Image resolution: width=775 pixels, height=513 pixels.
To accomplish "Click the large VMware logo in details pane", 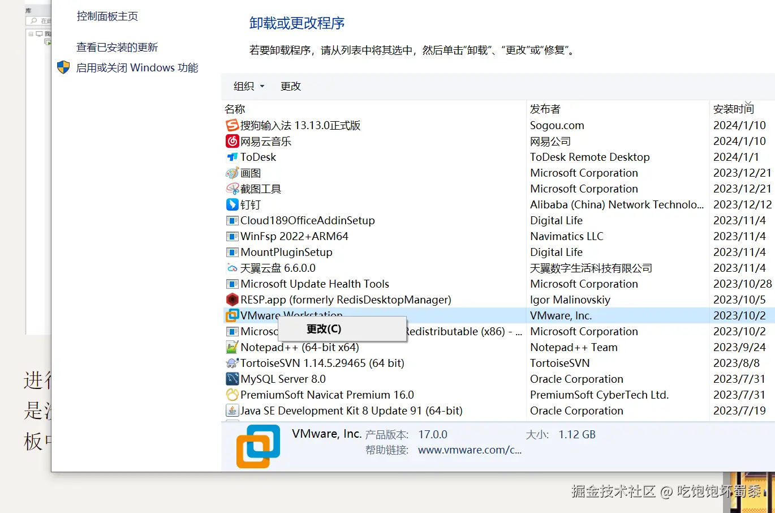I will pos(259,447).
